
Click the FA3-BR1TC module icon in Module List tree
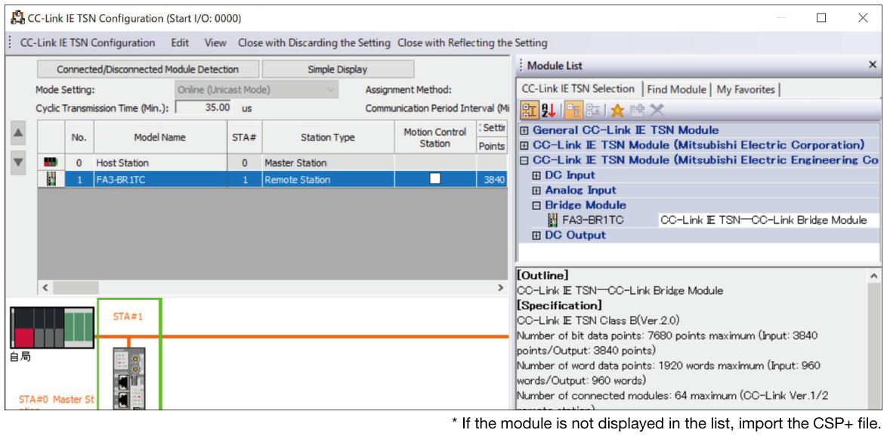pos(553,220)
